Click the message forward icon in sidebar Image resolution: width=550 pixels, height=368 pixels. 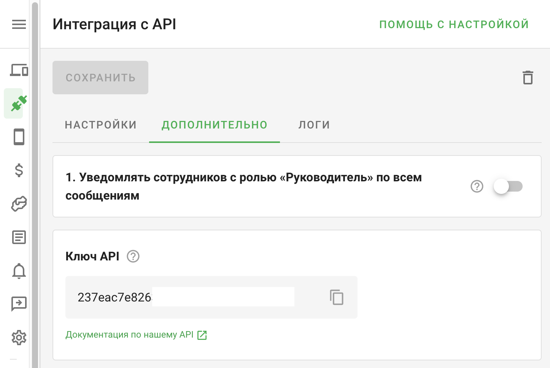pos(19,304)
